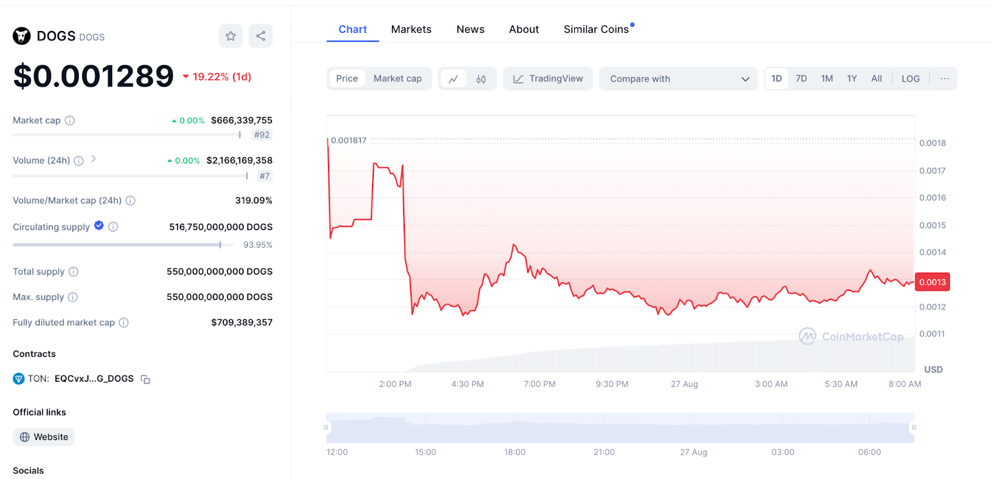Switch to candlestick chart view icon

click(481, 79)
